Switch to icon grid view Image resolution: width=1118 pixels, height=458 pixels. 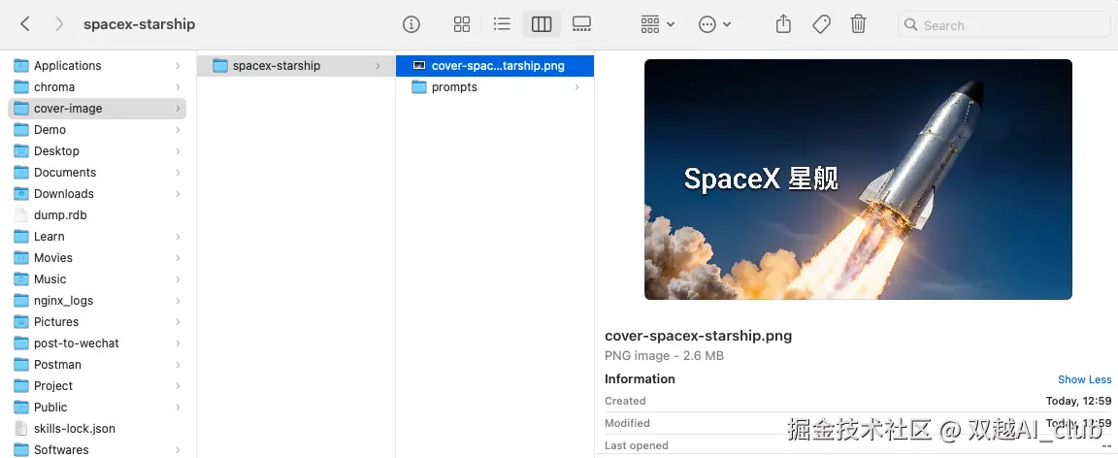[462, 24]
